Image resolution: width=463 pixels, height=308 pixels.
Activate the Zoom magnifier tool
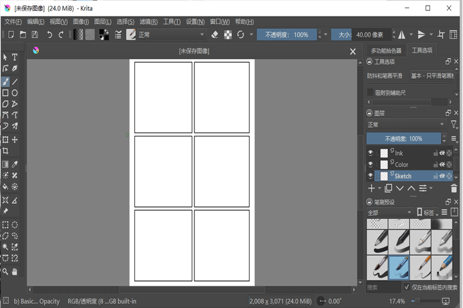(5, 271)
